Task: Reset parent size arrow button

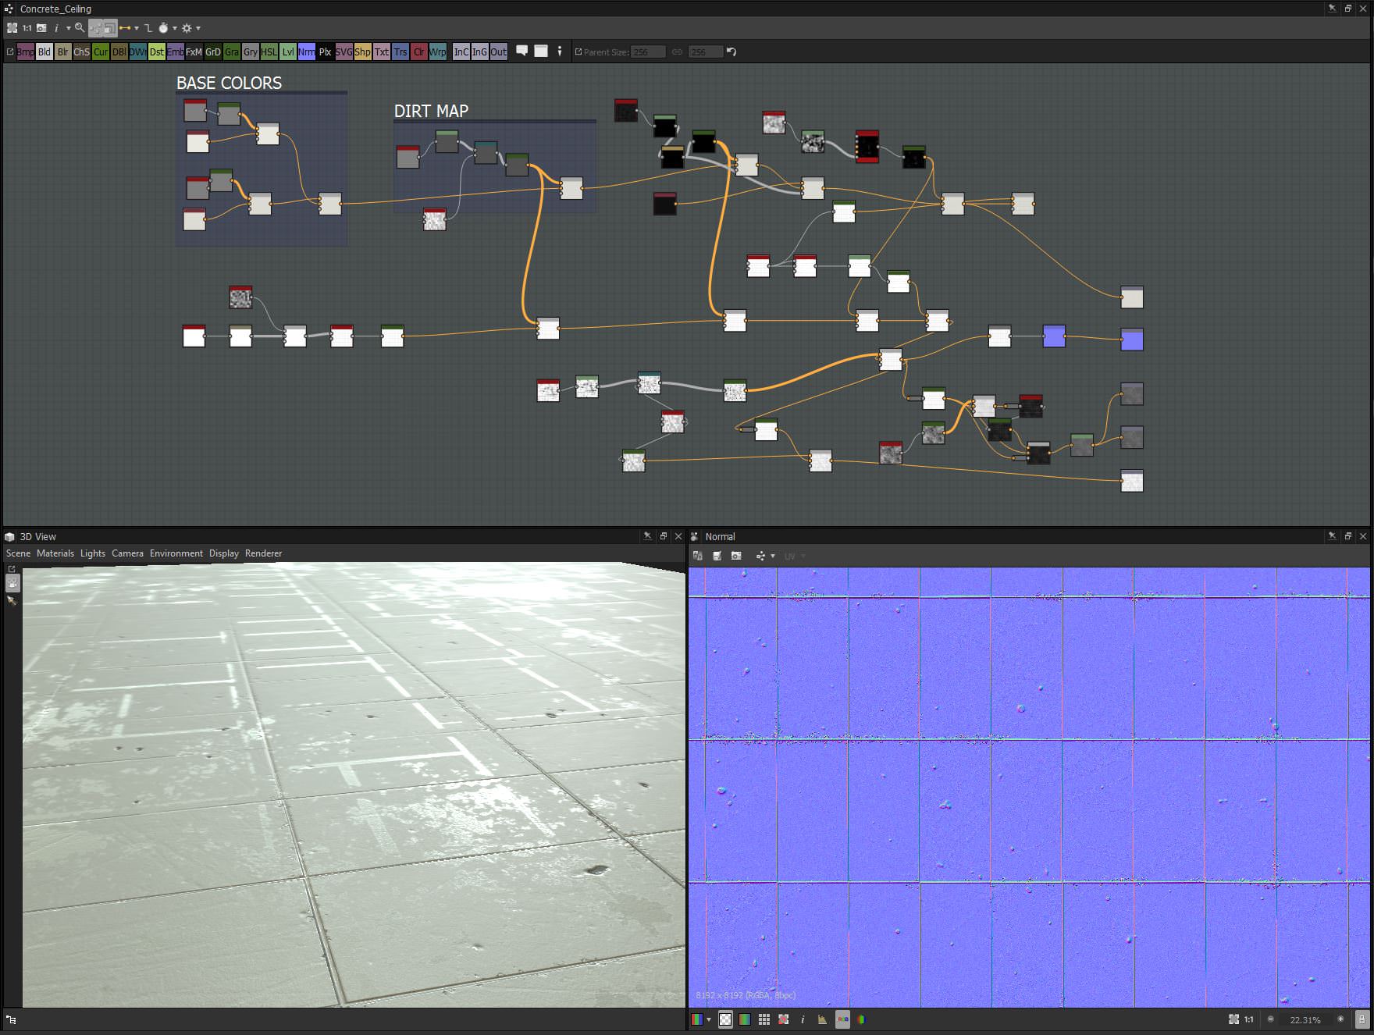Action: click(x=731, y=52)
